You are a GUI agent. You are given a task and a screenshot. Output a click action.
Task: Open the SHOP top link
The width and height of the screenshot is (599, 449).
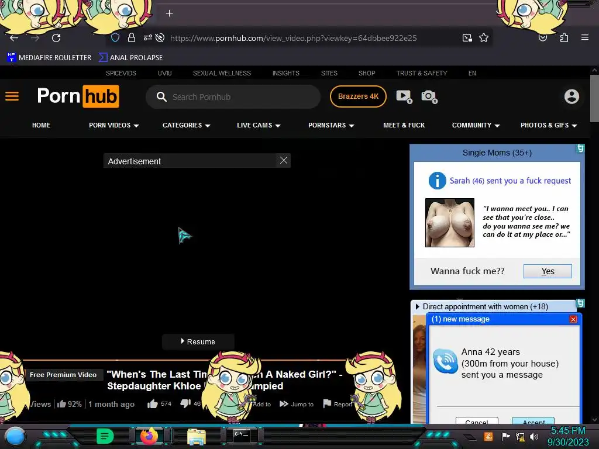tap(367, 73)
